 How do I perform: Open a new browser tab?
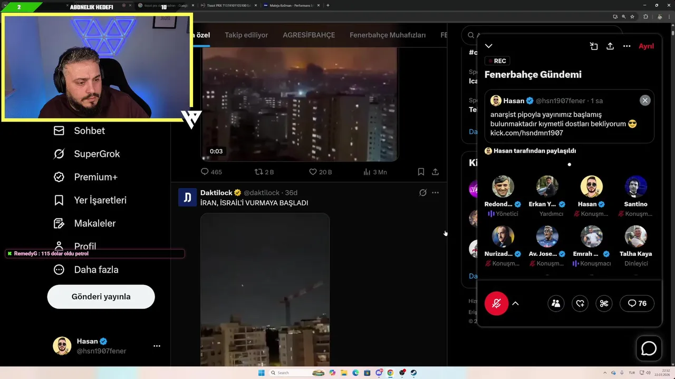pos(328,5)
